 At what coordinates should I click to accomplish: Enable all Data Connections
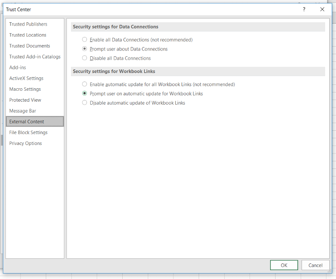pyautogui.click(x=84, y=39)
